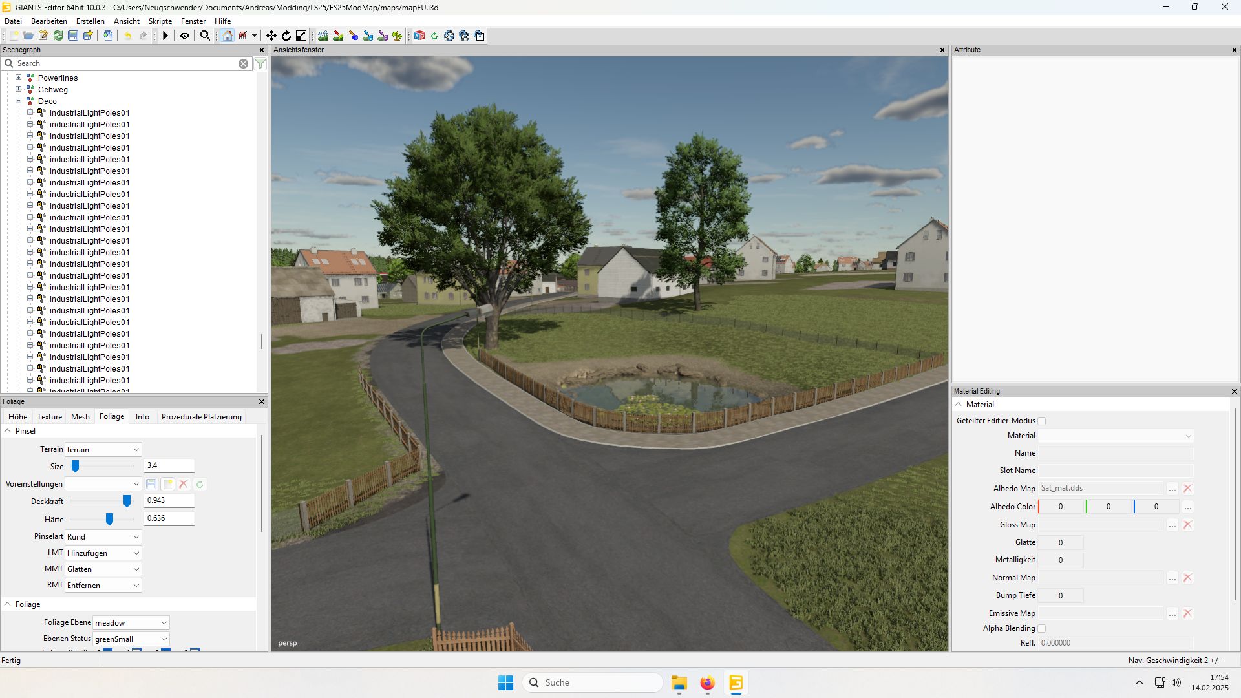Screen dimensions: 1241x698
Task: Click the red AB cube icon
Action: pos(419,36)
